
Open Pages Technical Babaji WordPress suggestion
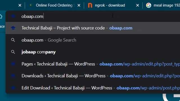pos(93,64)
